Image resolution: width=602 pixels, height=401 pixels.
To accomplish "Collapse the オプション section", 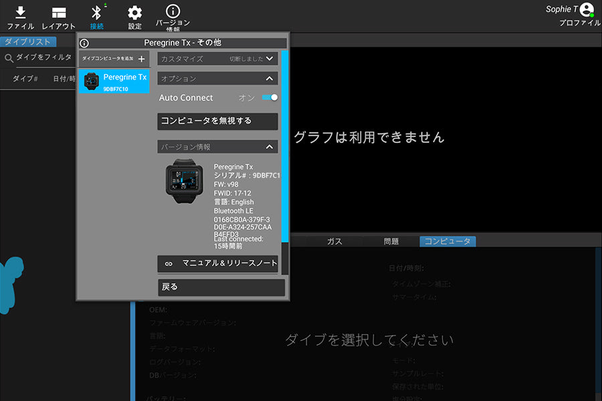I will [x=270, y=79].
